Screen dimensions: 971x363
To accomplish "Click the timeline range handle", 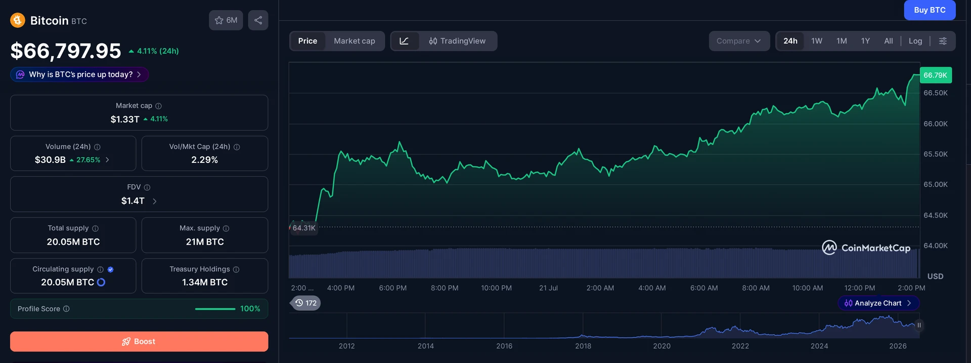I will [x=919, y=325].
